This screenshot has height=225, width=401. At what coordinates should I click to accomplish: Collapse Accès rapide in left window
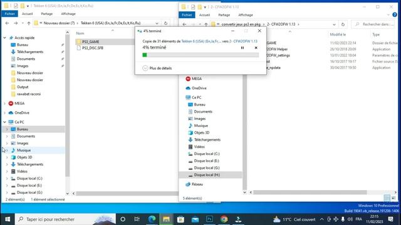4,37
